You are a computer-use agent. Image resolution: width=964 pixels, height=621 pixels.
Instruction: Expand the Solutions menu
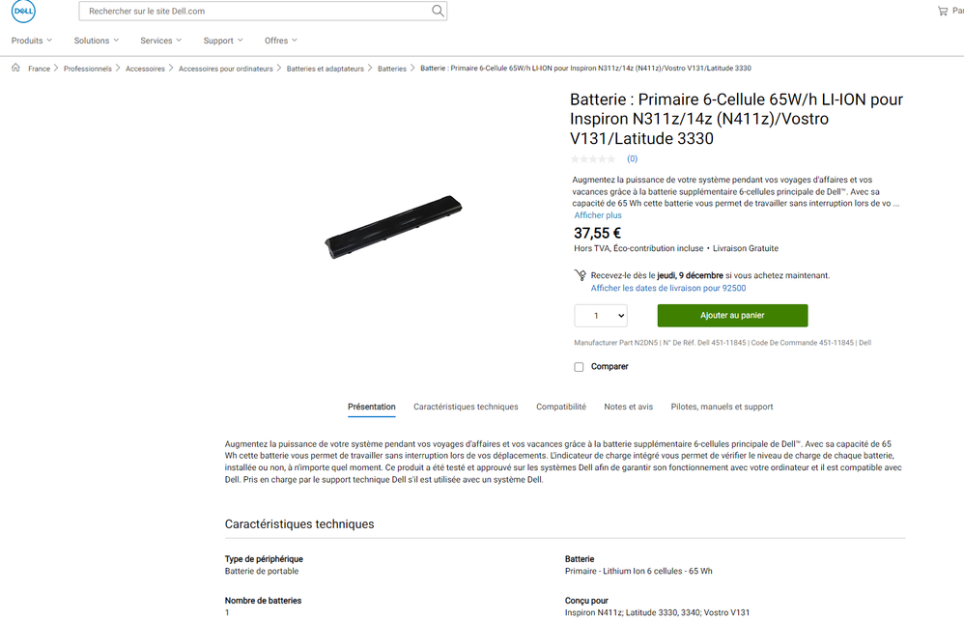point(97,41)
